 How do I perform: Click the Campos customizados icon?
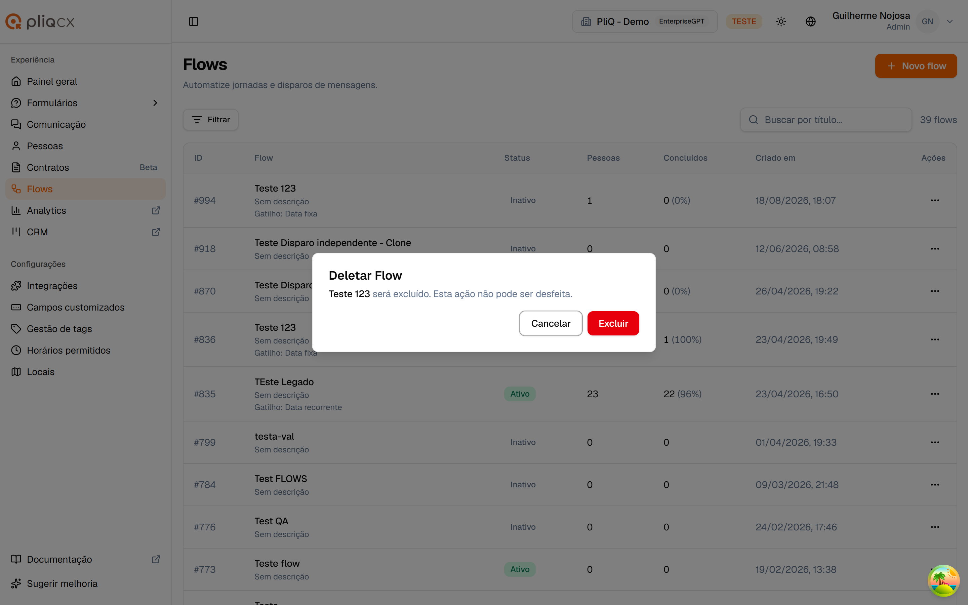[x=16, y=307]
